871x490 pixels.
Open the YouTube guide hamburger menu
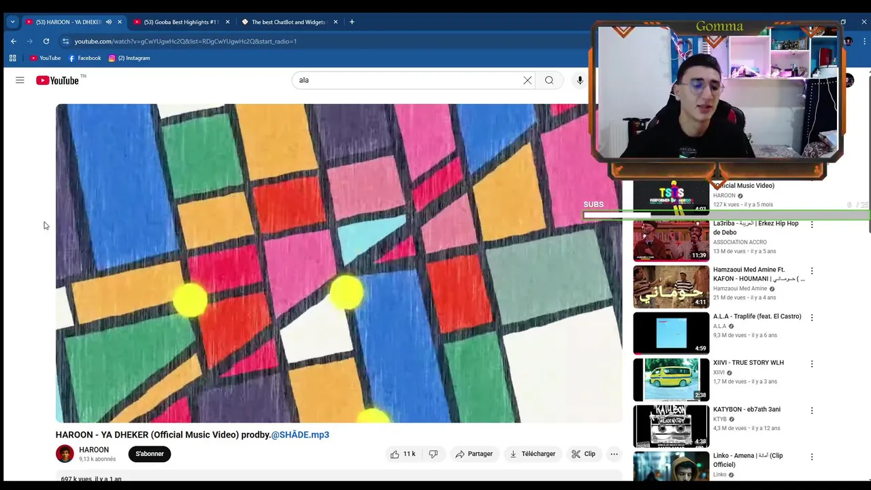pos(20,80)
